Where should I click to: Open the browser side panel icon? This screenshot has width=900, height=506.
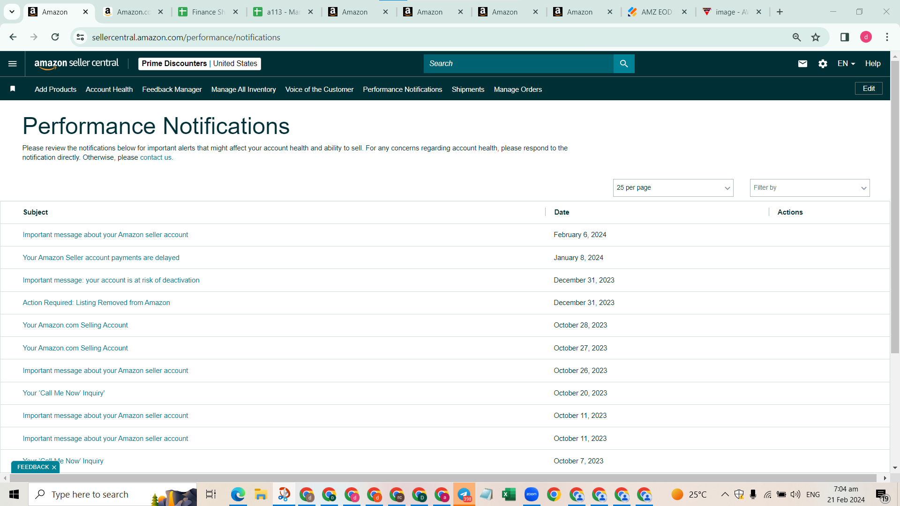click(x=845, y=37)
